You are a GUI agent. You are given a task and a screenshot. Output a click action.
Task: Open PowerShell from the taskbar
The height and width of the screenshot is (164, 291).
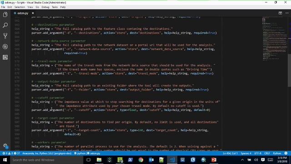coord(130,160)
